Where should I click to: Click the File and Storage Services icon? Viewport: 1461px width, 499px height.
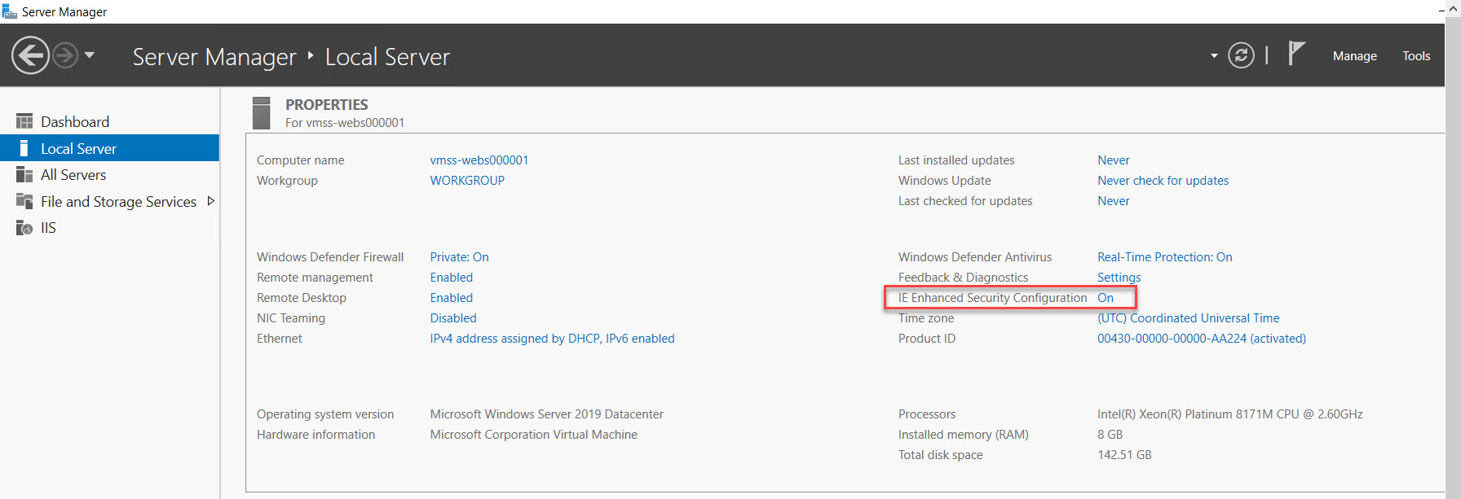[24, 201]
